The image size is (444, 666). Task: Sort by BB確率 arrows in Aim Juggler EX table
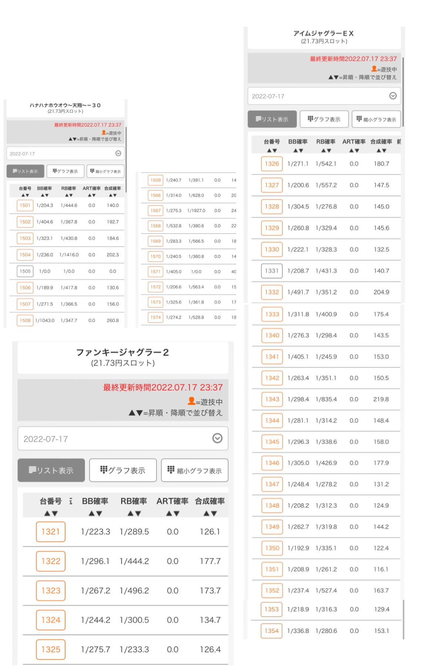click(x=298, y=151)
